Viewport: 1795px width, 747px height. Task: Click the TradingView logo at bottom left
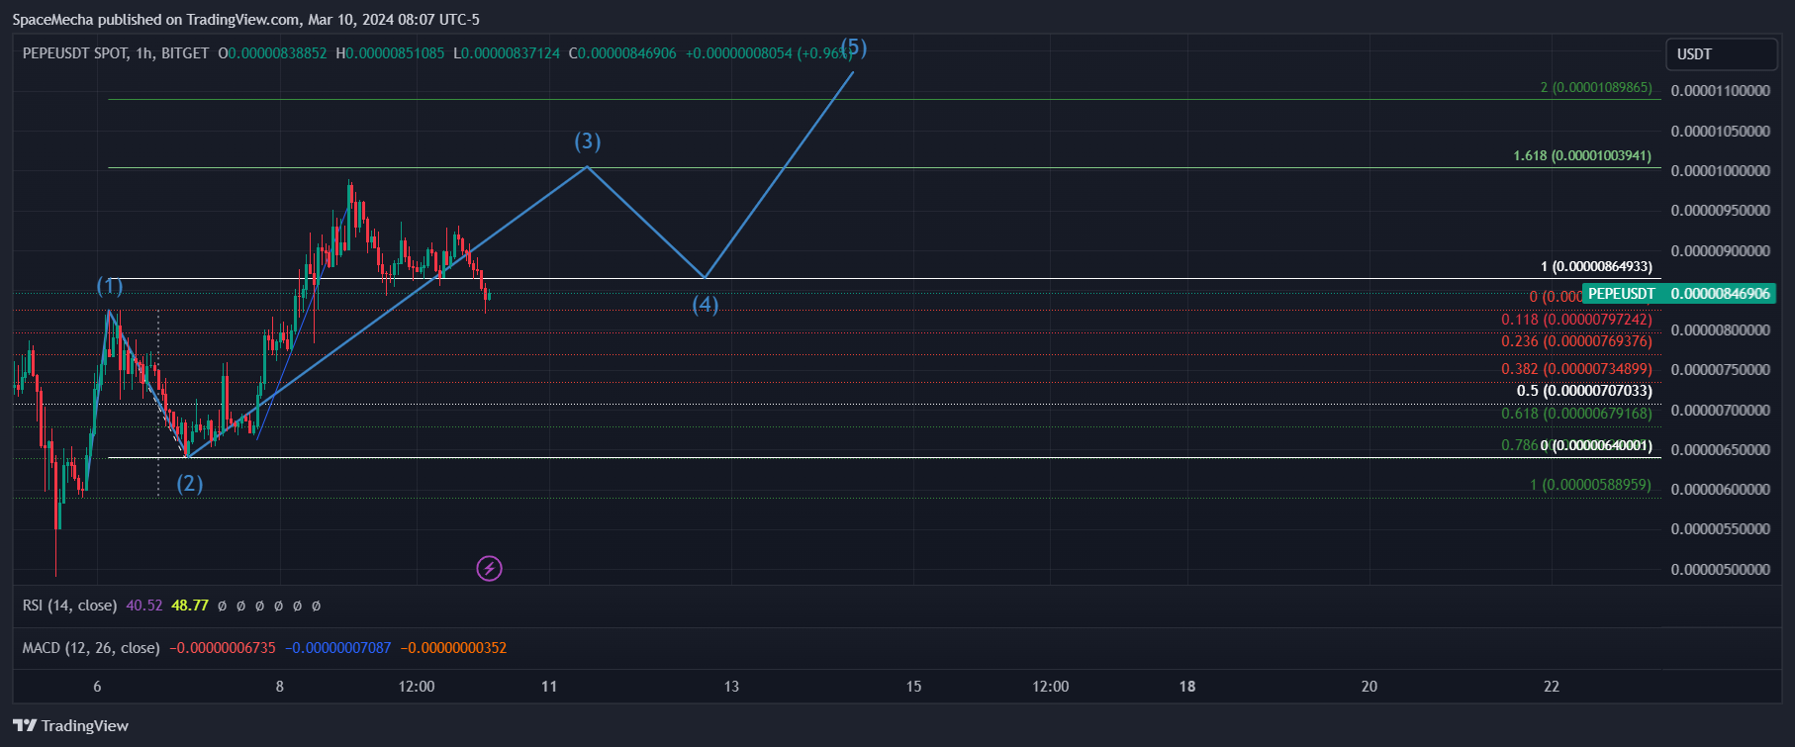pyautogui.click(x=70, y=725)
